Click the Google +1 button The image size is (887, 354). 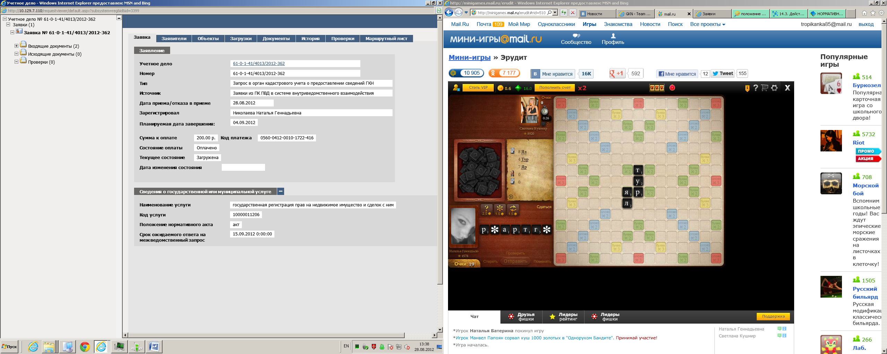click(617, 73)
